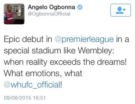Click the plus sign on follow button

pos(124,10)
